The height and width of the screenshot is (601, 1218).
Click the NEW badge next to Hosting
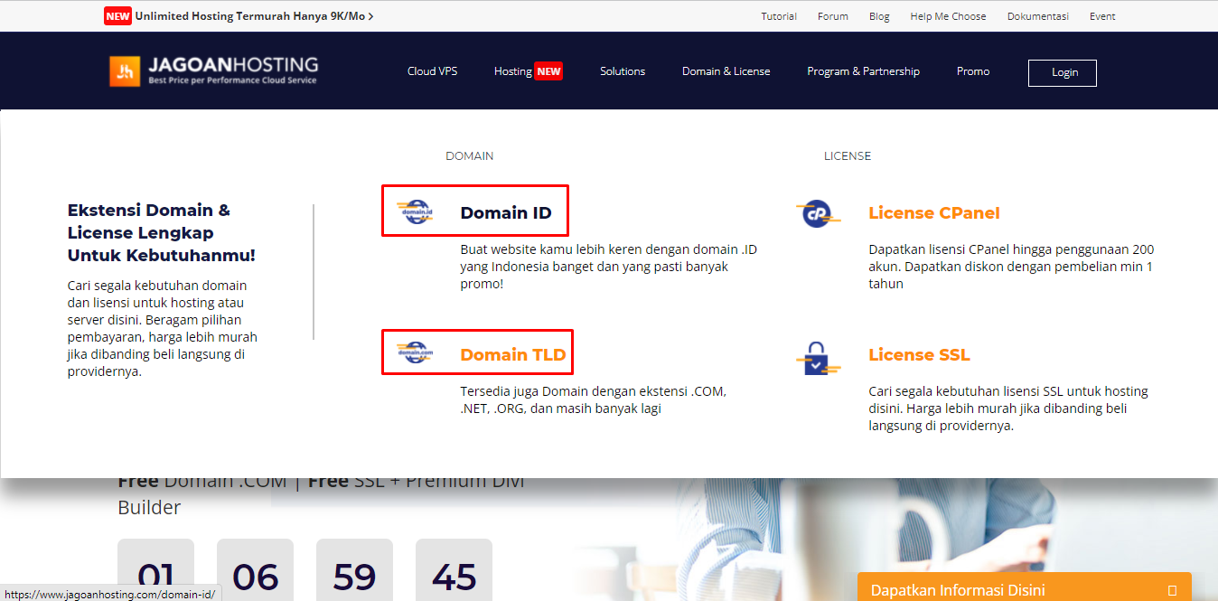[548, 71]
